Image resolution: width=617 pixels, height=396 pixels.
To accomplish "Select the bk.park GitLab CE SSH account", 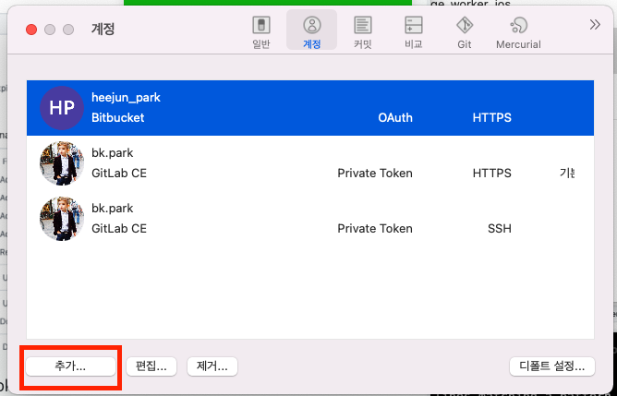I will click(x=310, y=219).
